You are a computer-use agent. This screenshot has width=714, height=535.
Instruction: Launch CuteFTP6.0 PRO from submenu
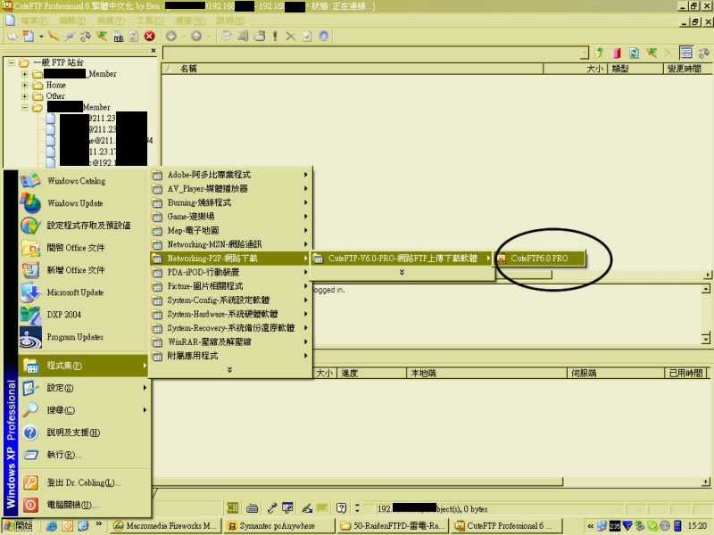(539, 259)
